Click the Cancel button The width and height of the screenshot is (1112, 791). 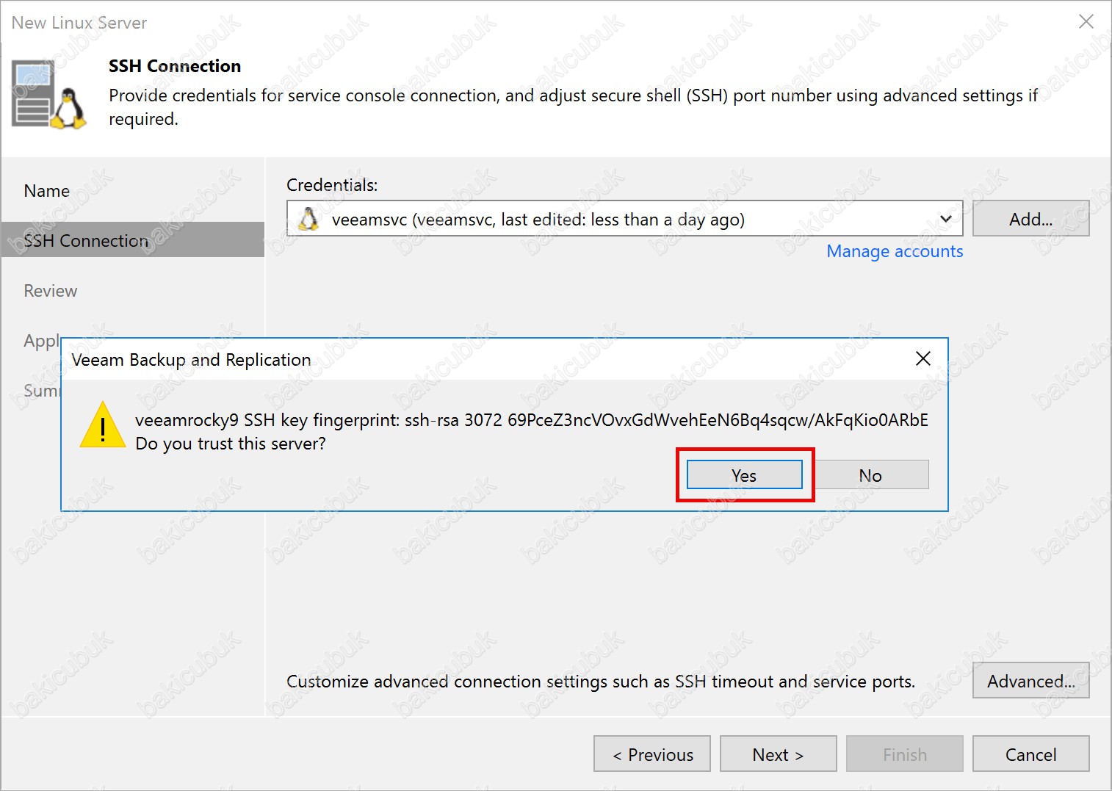pyautogui.click(x=1030, y=754)
